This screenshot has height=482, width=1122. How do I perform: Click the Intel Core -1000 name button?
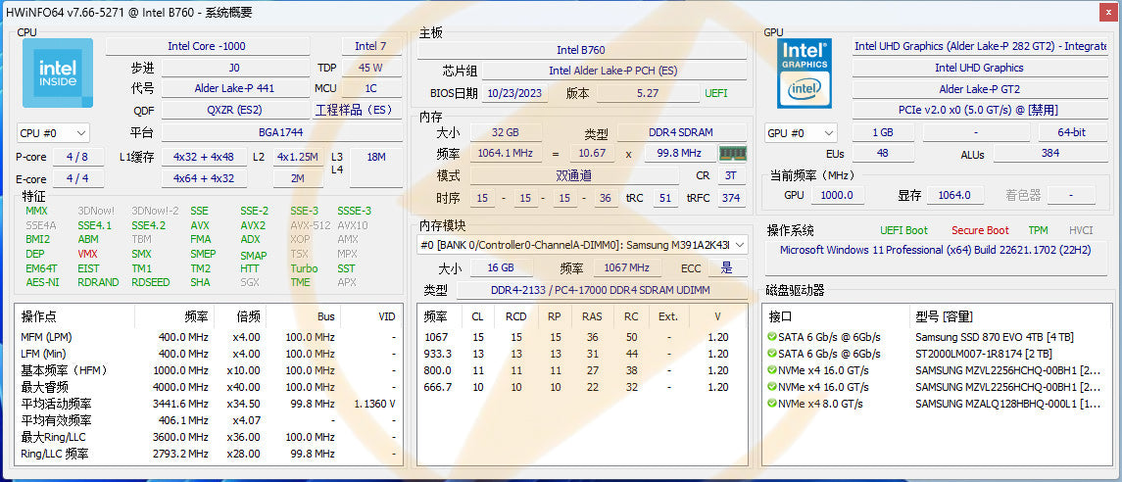pyautogui.click(x=207, y=46)
